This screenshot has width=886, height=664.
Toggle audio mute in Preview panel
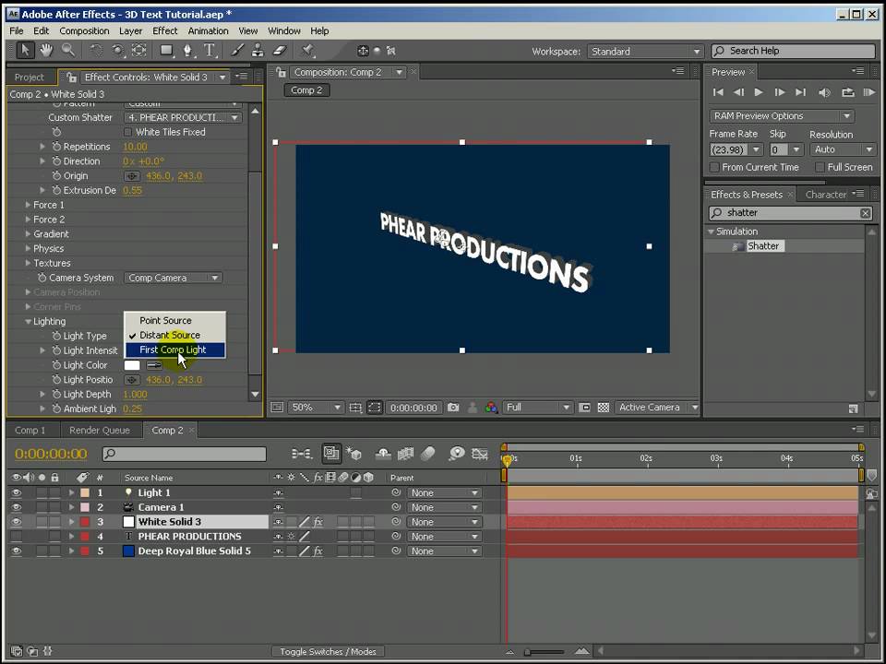[824, 92]
